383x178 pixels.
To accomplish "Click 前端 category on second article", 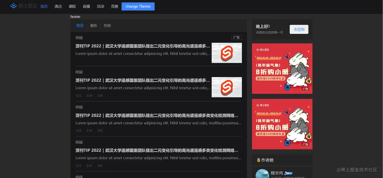I will (x=79, y=72).
